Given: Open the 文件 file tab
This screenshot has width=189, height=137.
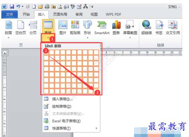Looking at the screenshot, I should pos(9,14).
